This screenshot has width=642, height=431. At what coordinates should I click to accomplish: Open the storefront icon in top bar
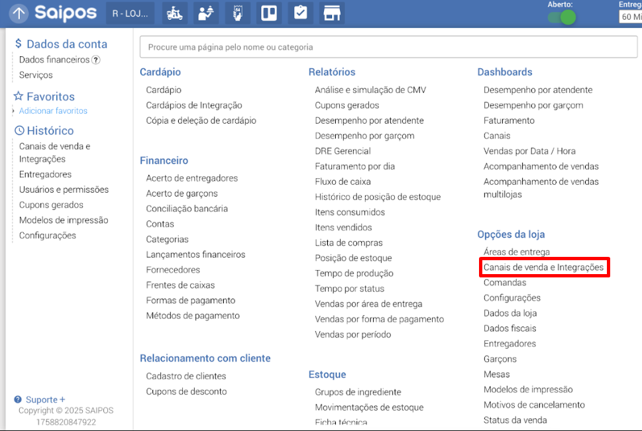(x=332, y=13)
